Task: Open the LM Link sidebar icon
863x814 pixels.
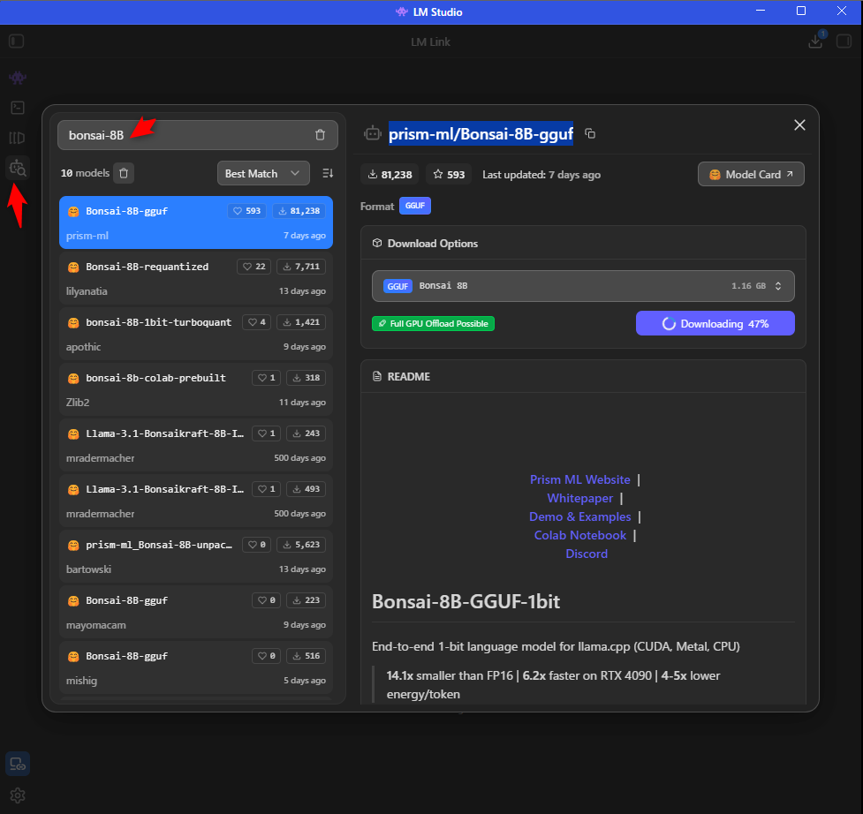Action: click(x=18, y=764)
